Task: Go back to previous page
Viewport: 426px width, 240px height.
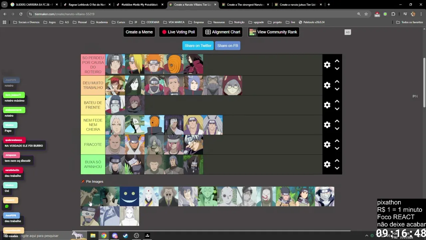Action: [x=5, y=14]
